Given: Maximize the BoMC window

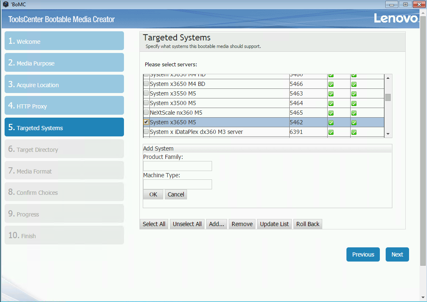Looking at the screenshot, I should (x=405, y=4).
